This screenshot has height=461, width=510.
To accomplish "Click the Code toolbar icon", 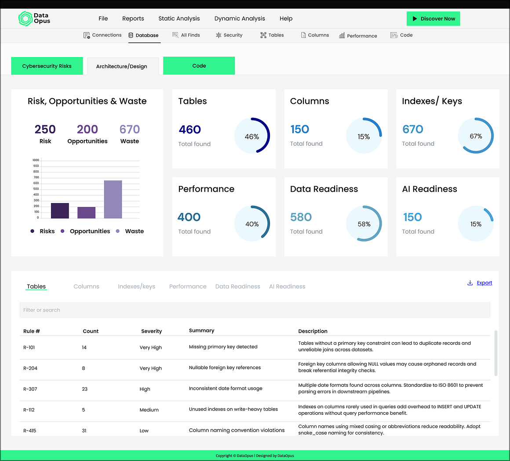I will [x=394, y=35].
